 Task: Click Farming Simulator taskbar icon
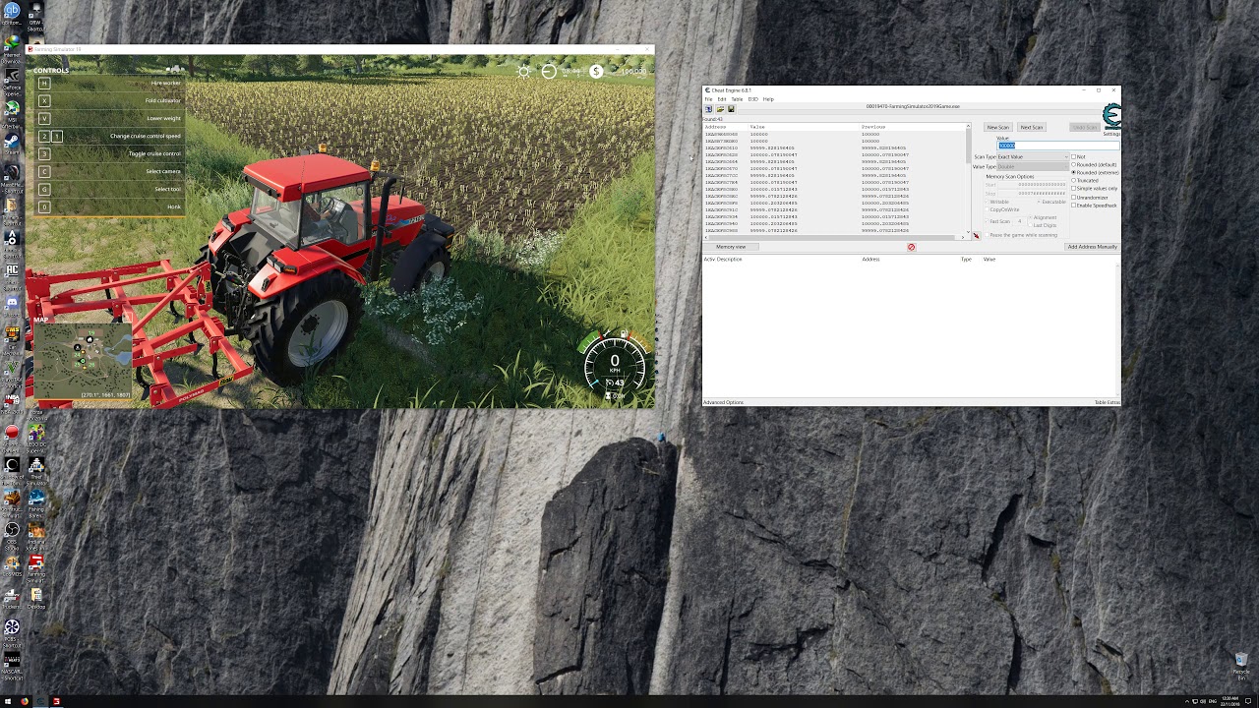click(x=56, y=701)
